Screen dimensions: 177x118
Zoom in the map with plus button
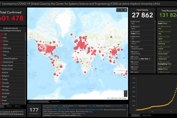126,92
